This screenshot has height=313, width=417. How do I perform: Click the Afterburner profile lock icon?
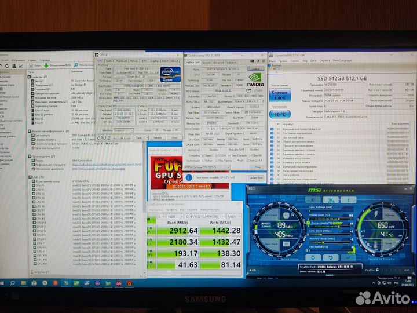tap(378, 270)
